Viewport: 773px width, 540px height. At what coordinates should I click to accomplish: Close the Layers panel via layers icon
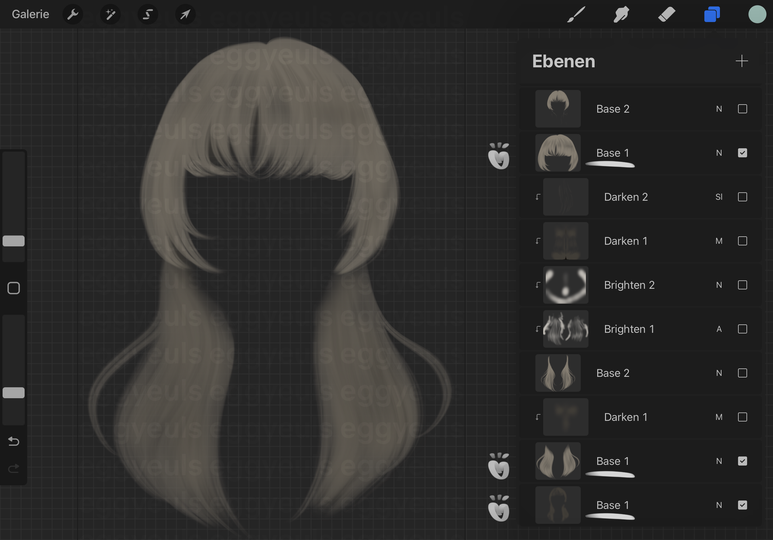712,14
